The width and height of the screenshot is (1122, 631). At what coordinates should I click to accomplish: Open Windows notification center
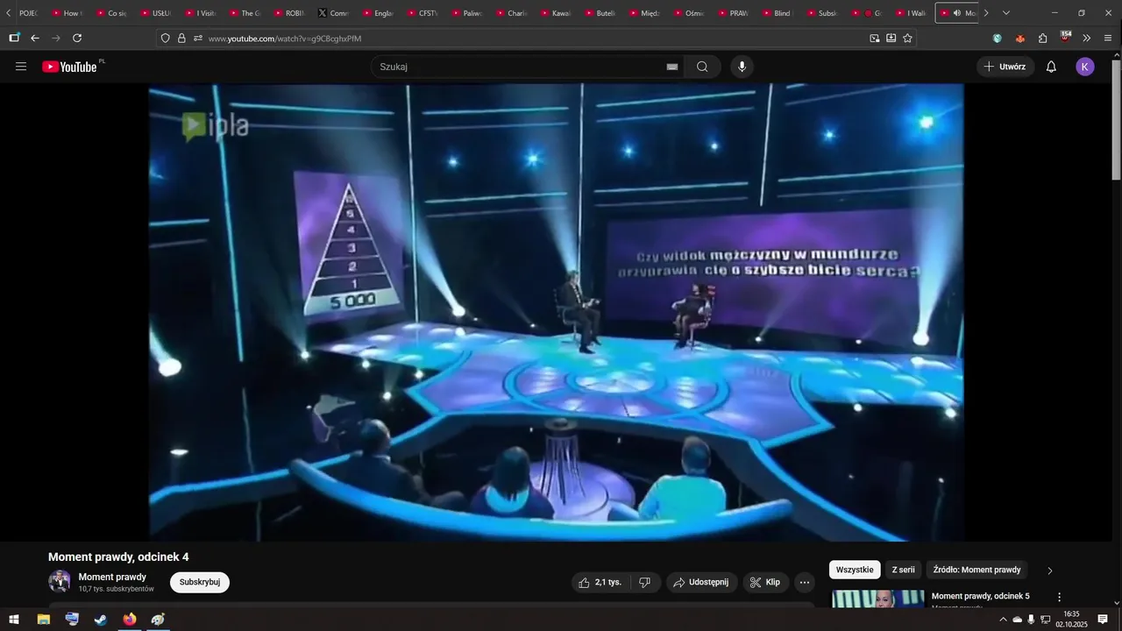[x=1103, y=620]
